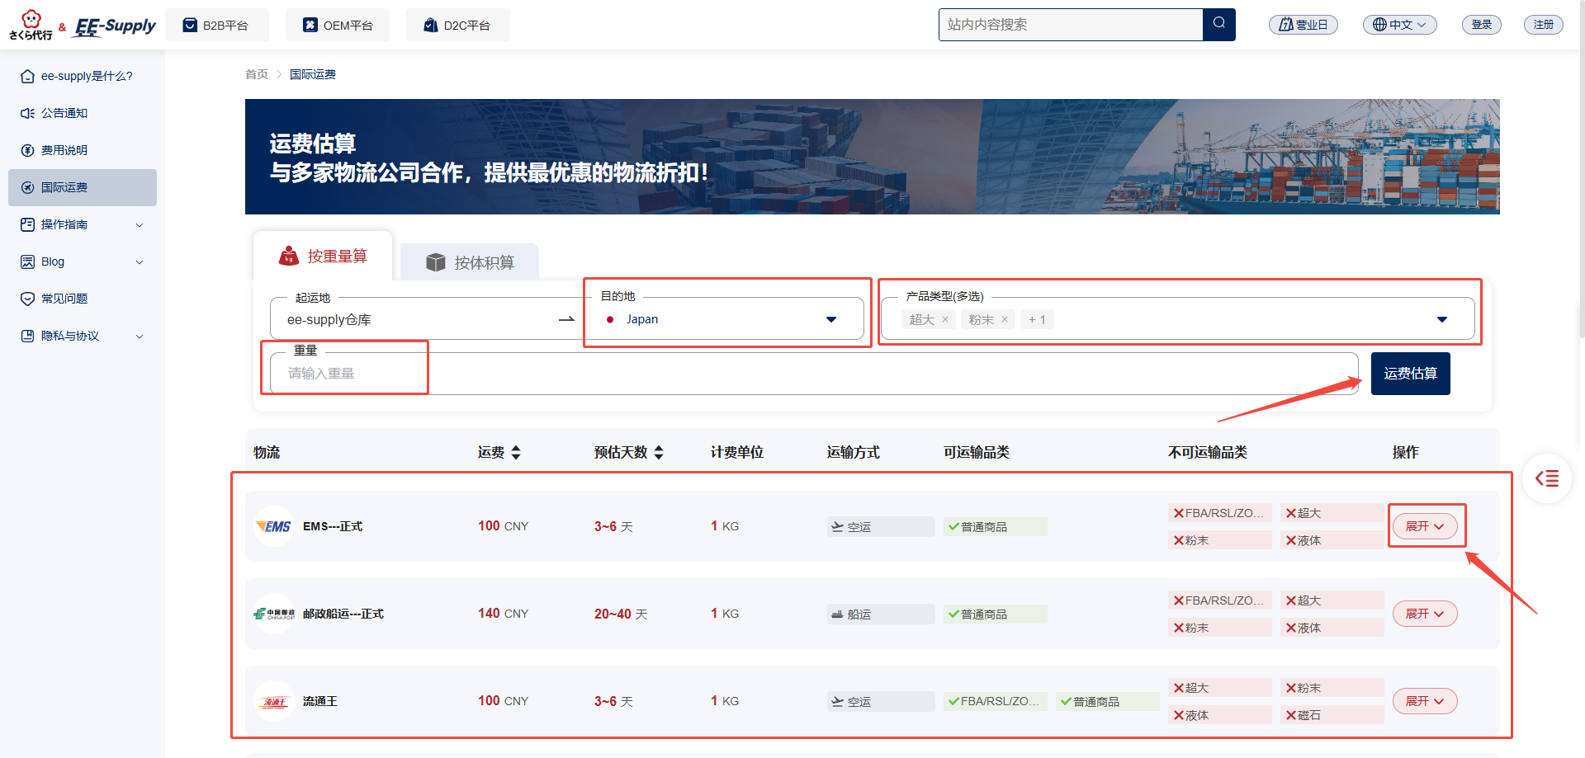Open the 营业日 calendar button
Screen dimensions: 1585x758
[x=1303, y=25]
